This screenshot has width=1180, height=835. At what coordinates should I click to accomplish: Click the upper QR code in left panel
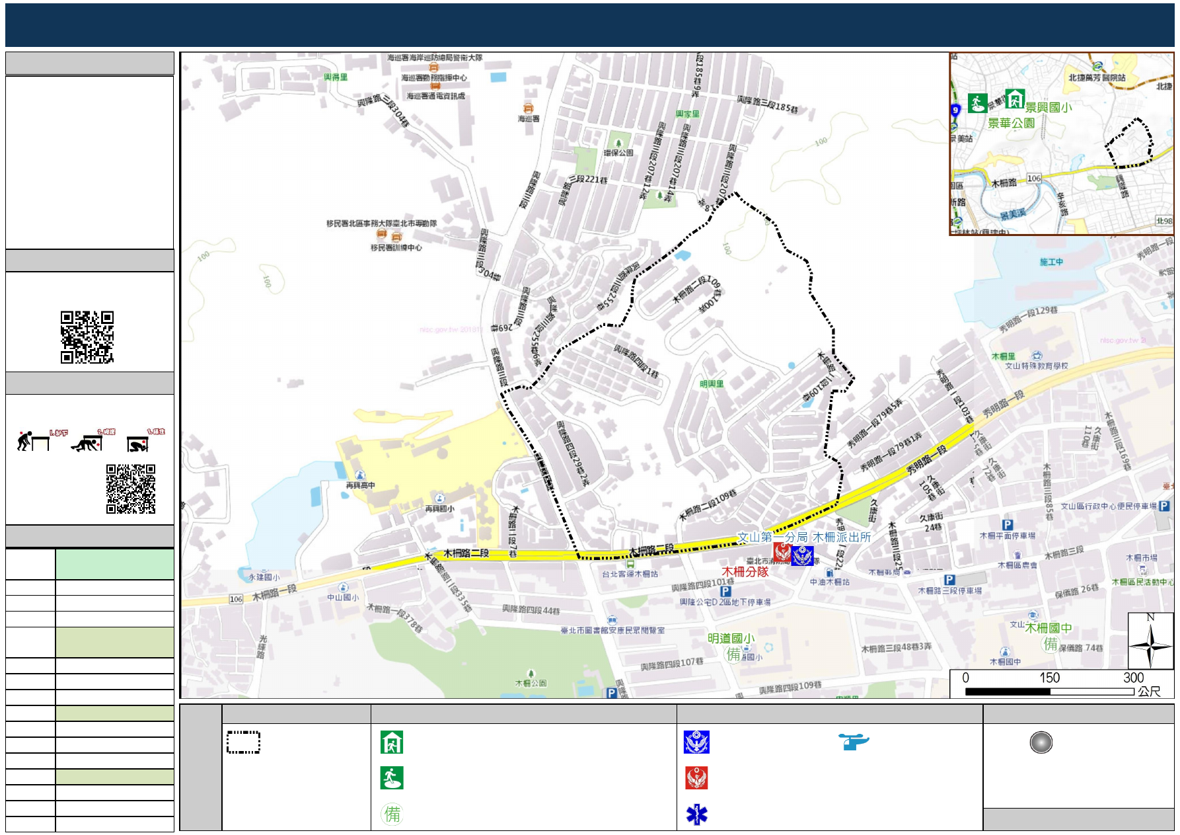(x=87, y=337)
